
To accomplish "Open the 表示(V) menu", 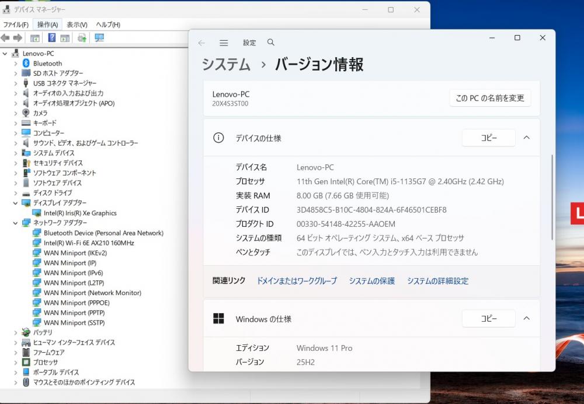I will [77, 24].
